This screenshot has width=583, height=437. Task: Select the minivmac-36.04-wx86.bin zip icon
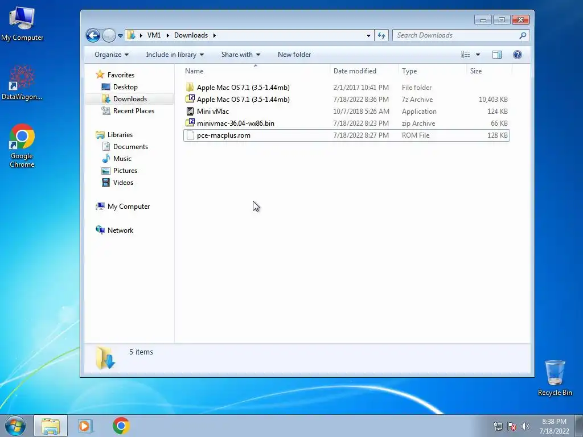pyautogui.click(x=190, y=123)
